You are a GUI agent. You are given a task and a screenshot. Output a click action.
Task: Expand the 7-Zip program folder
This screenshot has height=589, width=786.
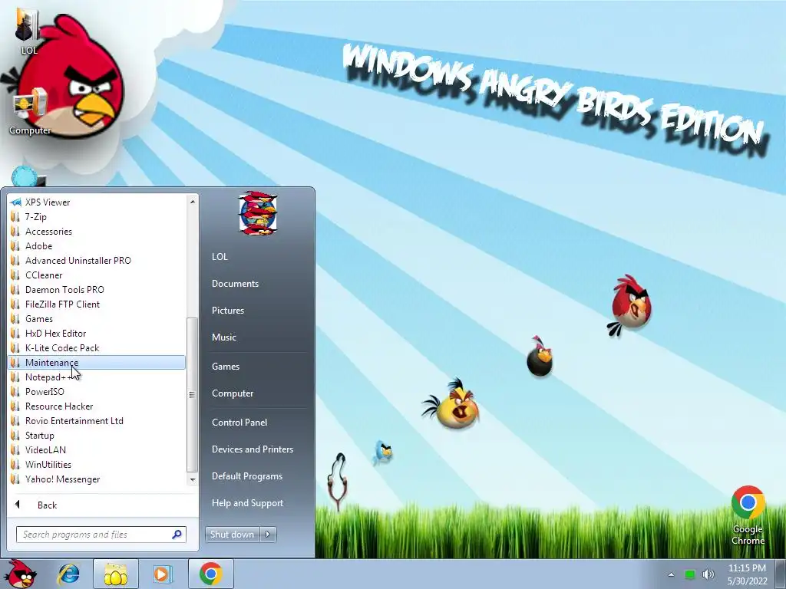[x=96, y=217]
